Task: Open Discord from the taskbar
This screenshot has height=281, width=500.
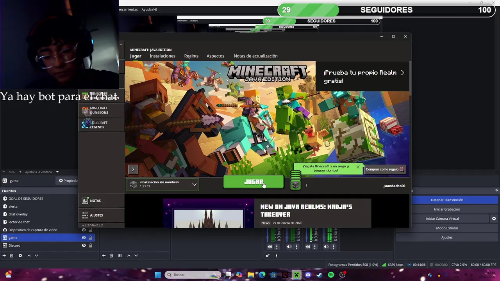Action: coord(308,275)
